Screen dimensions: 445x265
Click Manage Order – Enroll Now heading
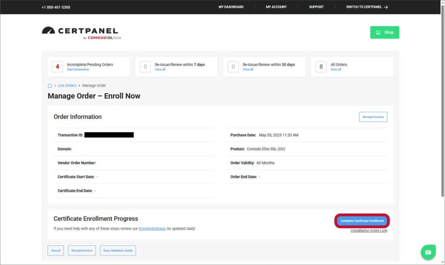click(94, 96)
